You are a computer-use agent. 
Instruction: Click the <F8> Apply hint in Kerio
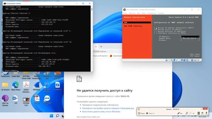(194, 56)
